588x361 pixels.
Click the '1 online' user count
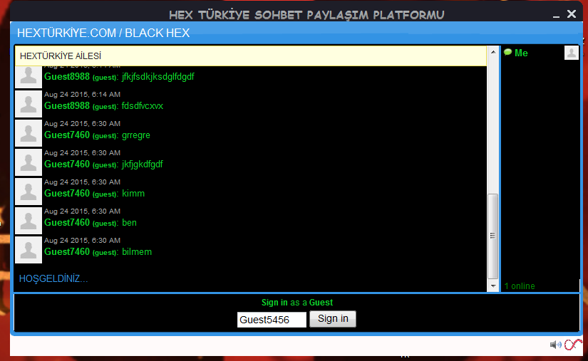point(520,286)
